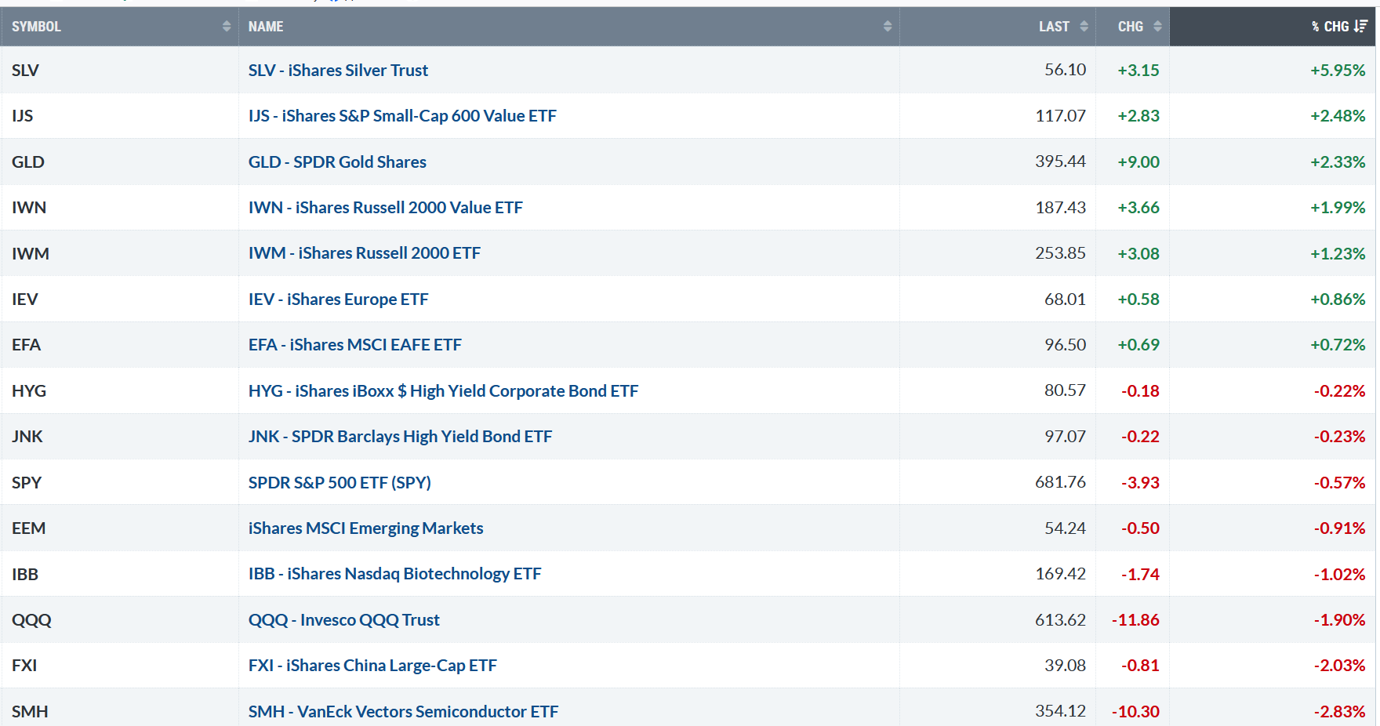
Task: Open the iShares MSCI Emerging Markets link
Action: pyautogui.click(x=365, y=528)
